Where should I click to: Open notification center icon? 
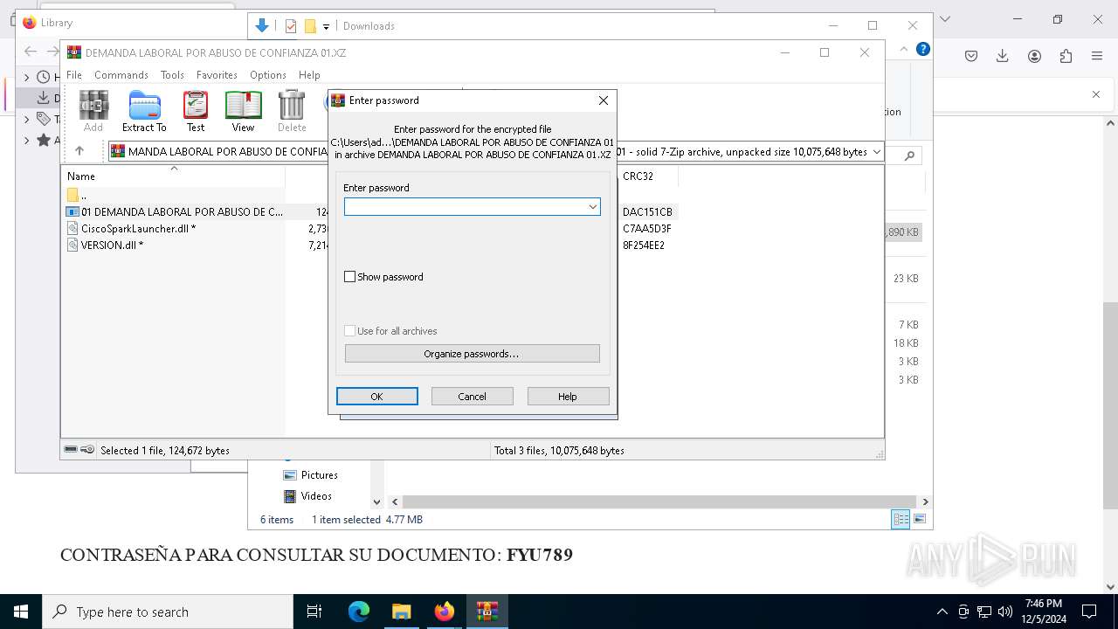1089,612
